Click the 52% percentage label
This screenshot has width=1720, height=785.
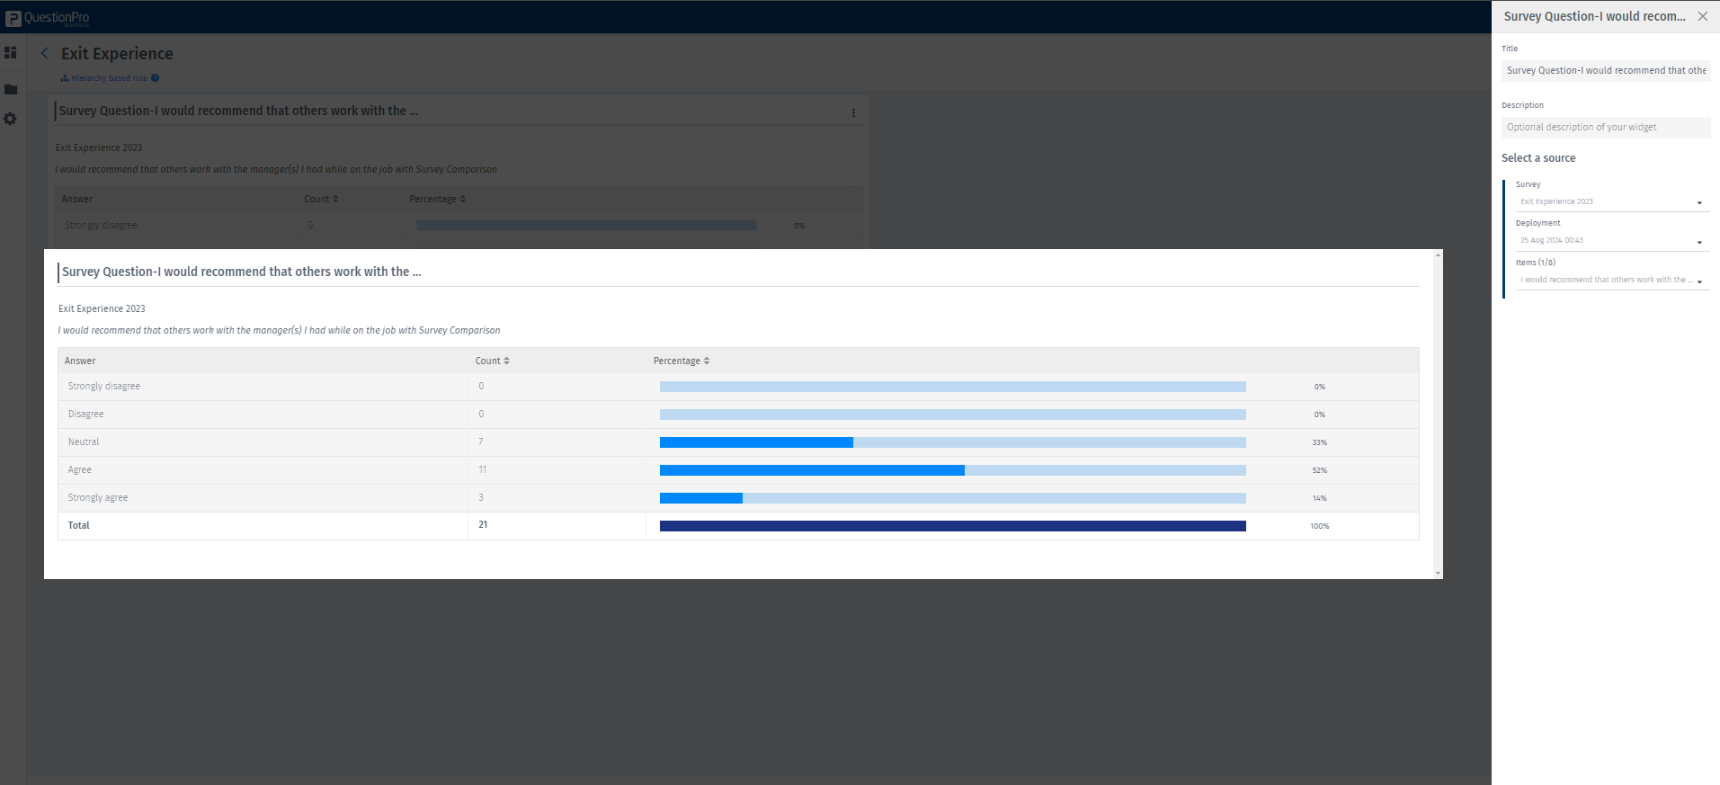pos(1319,470)
